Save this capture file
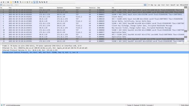The width and height of the screenshot is (189, 106). (13, 2)
